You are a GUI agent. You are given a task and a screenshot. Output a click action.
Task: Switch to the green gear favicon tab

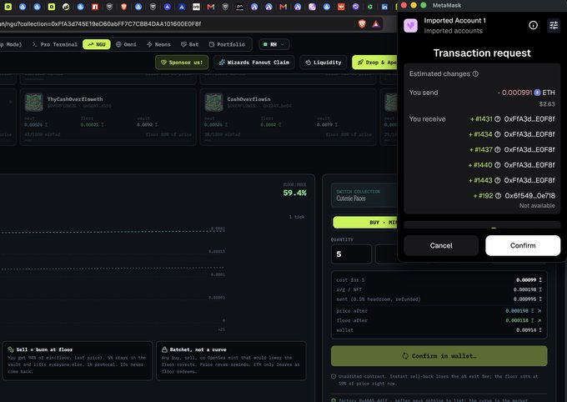[x=370, y=7]
